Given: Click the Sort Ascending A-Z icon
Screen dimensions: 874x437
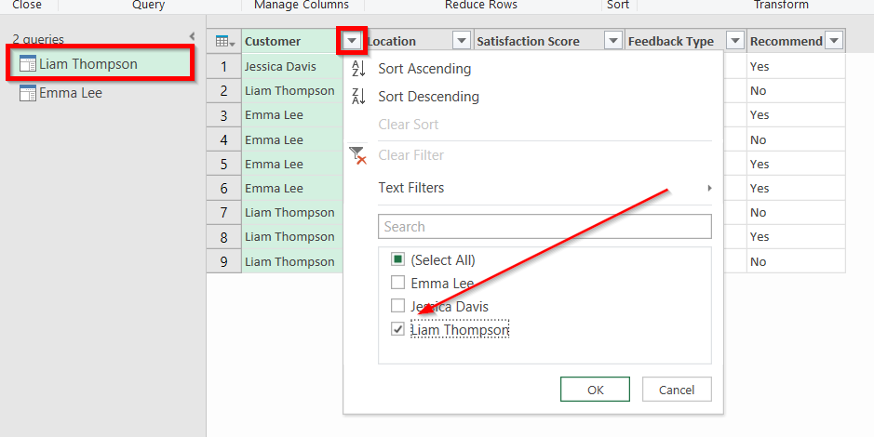Looking at the screenshot, I should click(357, 69).
